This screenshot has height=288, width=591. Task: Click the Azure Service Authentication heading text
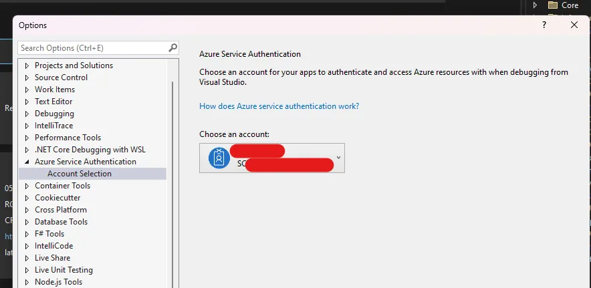[x=250, y=54]
